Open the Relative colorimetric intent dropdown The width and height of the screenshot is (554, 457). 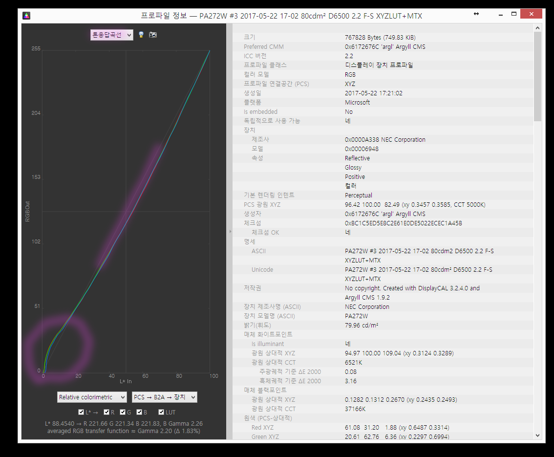pos(92,397)
